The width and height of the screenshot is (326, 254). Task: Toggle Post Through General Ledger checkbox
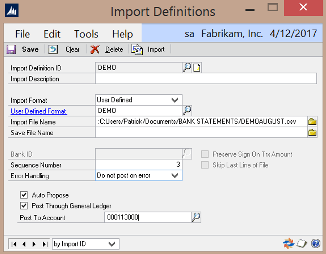pos(24,206)
